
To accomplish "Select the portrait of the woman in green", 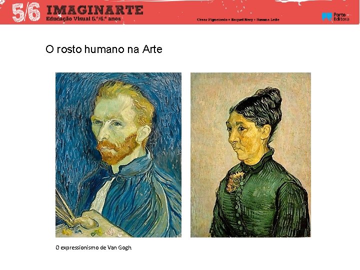I will [x=250, y=155].
